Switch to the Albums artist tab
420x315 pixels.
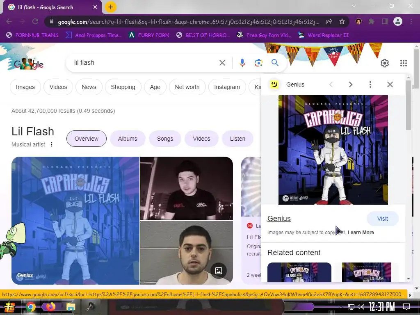[x=128, y=139]
